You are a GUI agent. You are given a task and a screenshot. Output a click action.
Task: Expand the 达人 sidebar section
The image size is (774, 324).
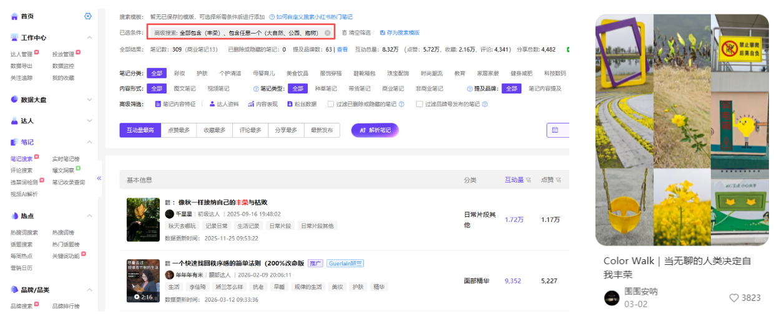point(89,121)
